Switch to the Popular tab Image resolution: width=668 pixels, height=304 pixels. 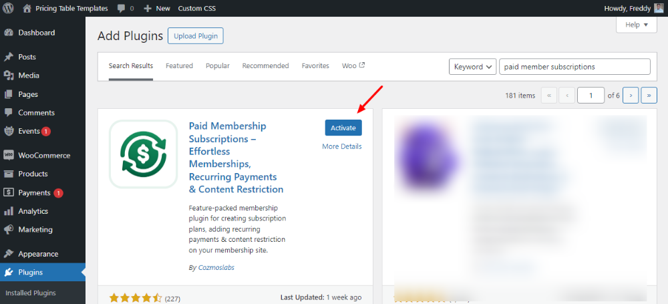tap(218, 65)
